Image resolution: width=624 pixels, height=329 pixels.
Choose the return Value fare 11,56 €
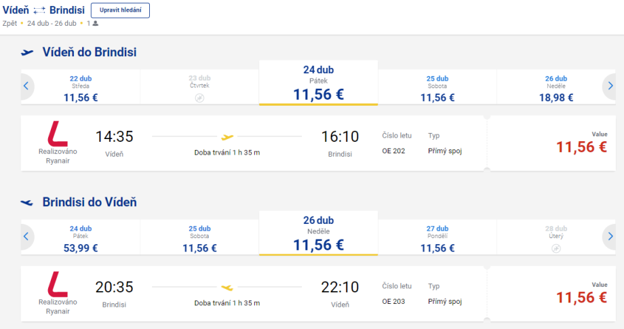[581, 296]
